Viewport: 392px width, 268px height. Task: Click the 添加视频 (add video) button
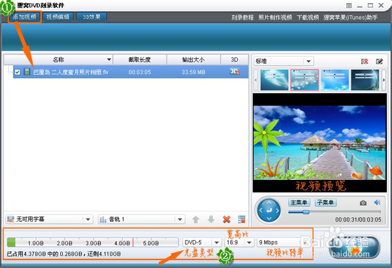point(25,17)
